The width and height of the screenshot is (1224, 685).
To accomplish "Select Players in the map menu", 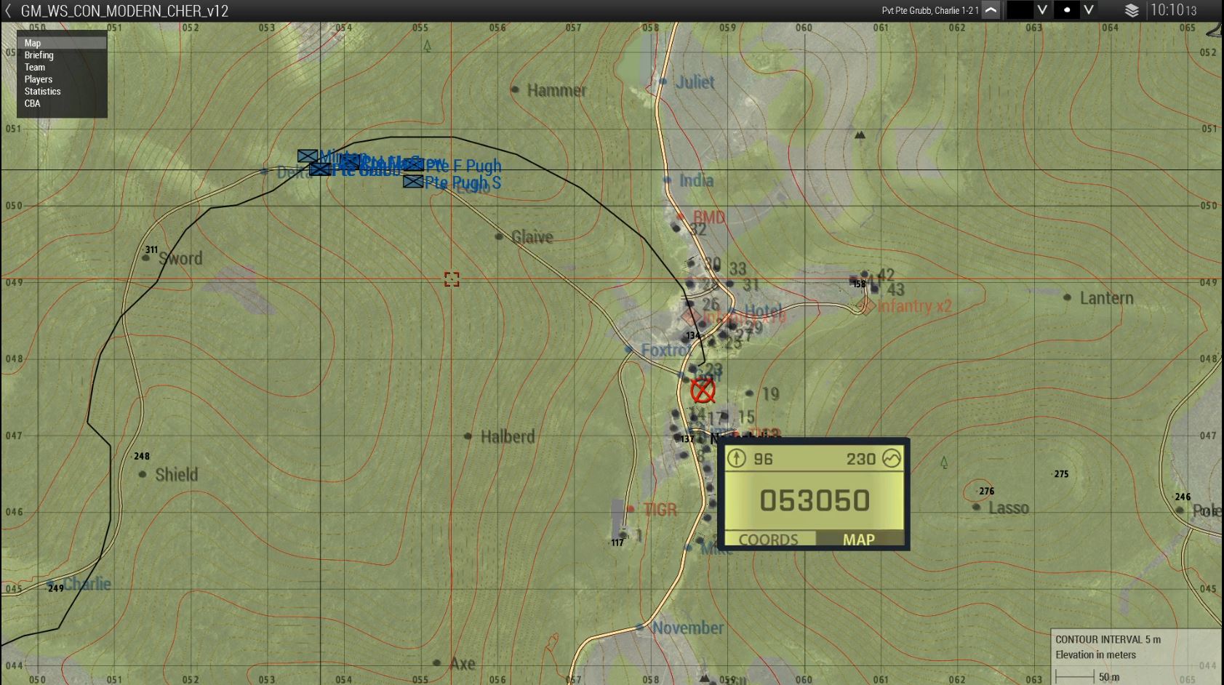I will (39, 79).
